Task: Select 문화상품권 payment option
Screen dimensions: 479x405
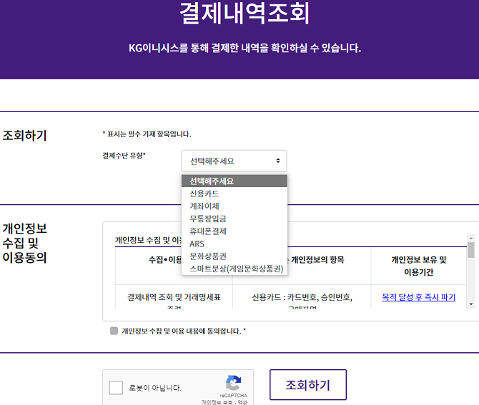Action: pyautogui.click(x=234, y=256)
